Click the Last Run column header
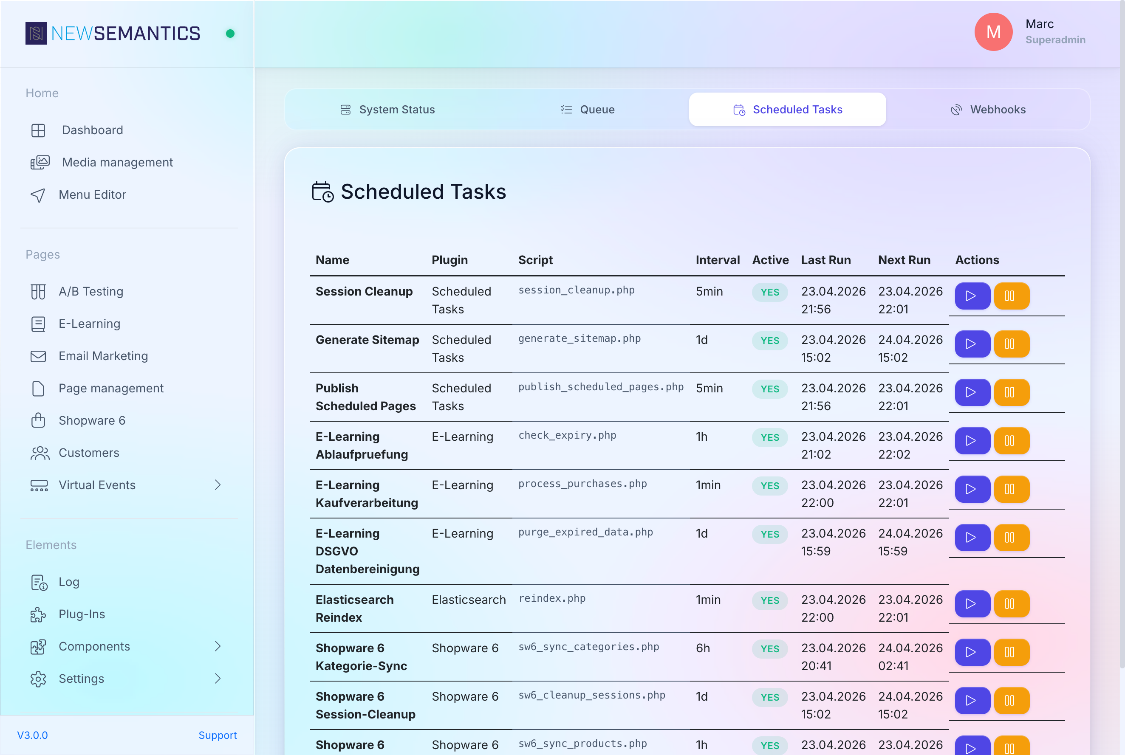The height and width of the screenshot is (755, 1125). pyautogui.click(x=826, y=260)
